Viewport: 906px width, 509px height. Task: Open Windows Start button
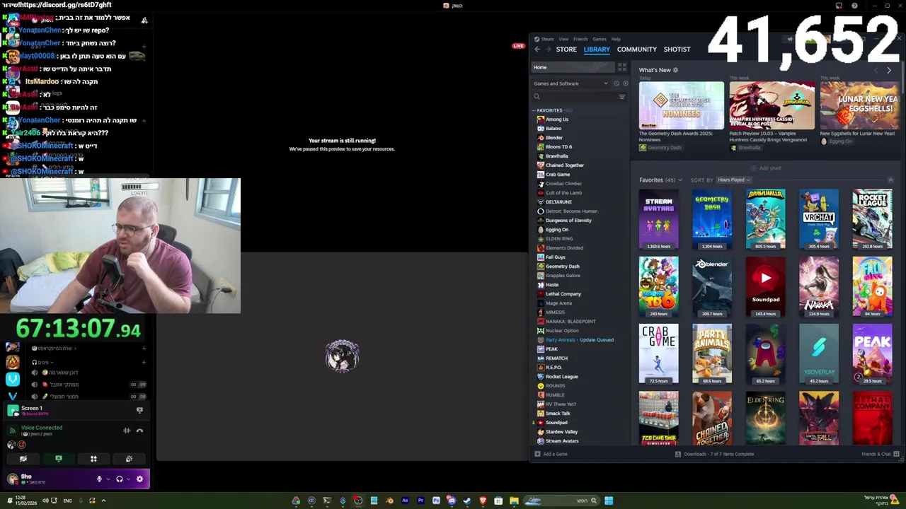(x=609, y=501)
